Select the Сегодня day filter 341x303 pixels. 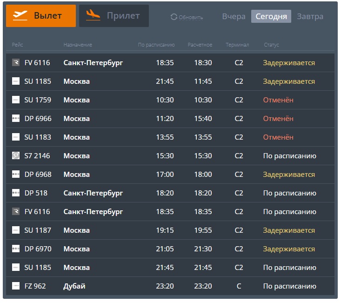(x=271, y=16)
